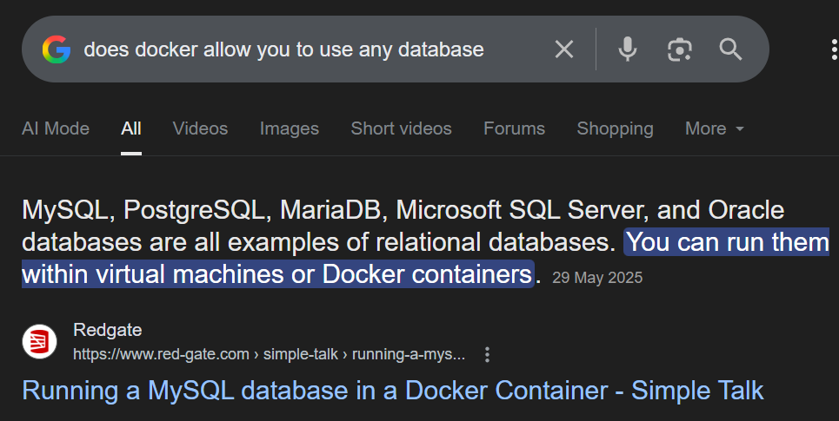Click the red-gate.com URL breadcrumb
This screenshot has height=421, width=839.
(270, 354)
